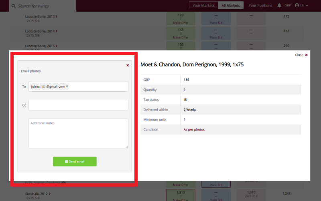Click the Cc input field
Image resolution: width=321 pixels, height=201 pixels.
pos(78,105)
